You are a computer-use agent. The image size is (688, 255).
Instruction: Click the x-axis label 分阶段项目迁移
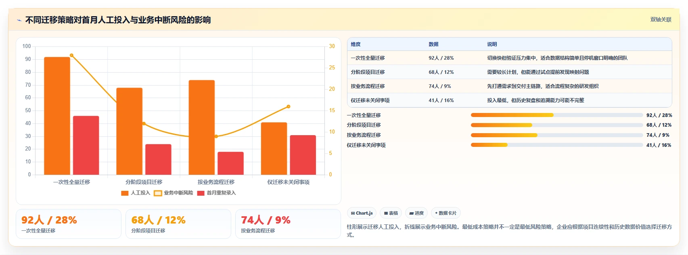click(x=144, y=182)
